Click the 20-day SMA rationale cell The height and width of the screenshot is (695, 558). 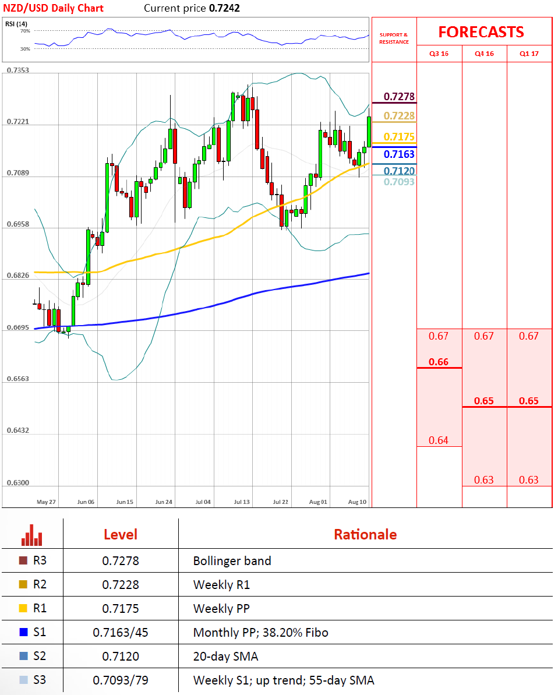(225, 657)
